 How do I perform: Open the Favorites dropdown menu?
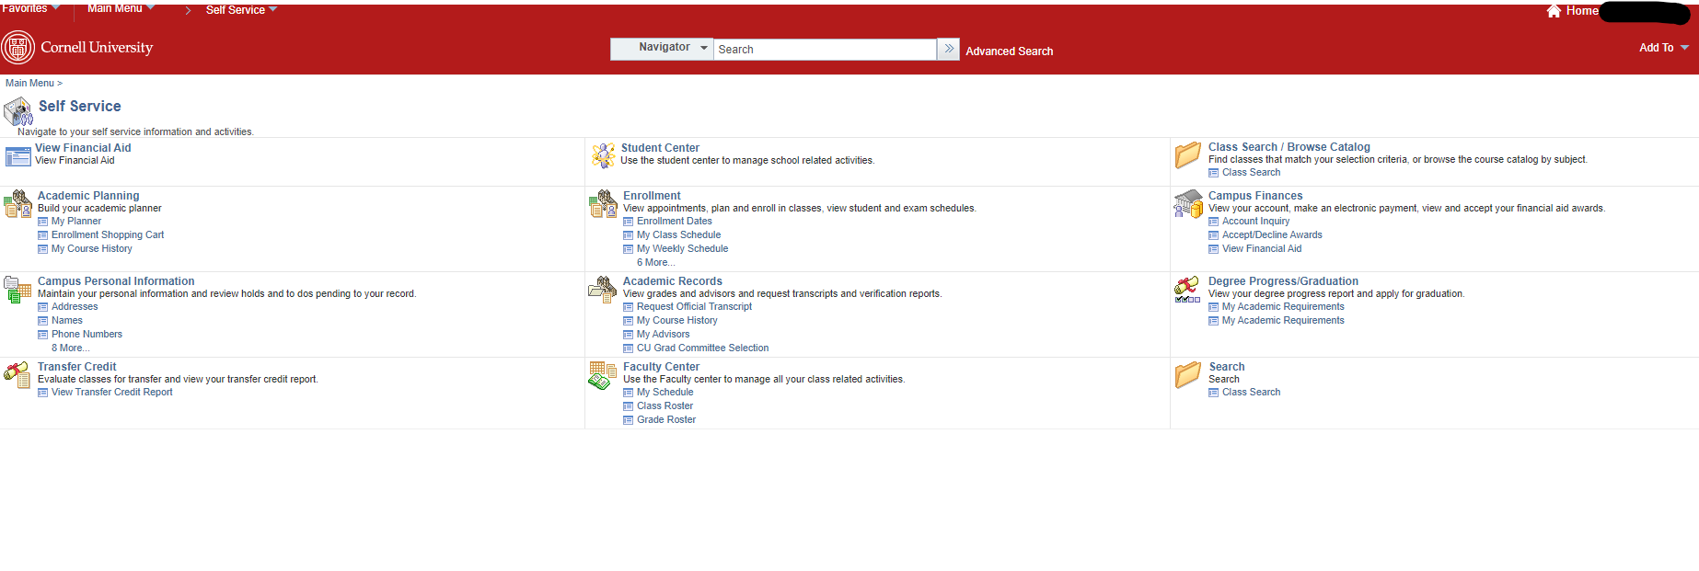coord(30,8)
